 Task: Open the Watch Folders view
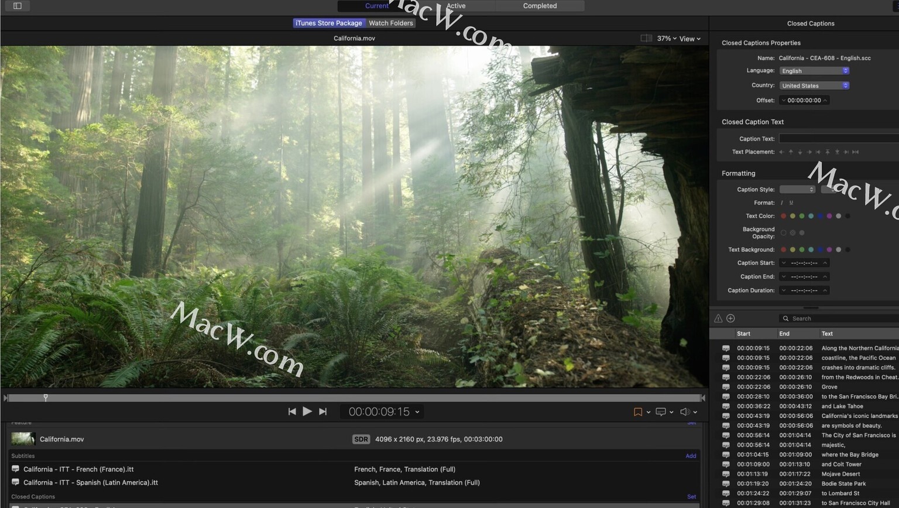390,23
